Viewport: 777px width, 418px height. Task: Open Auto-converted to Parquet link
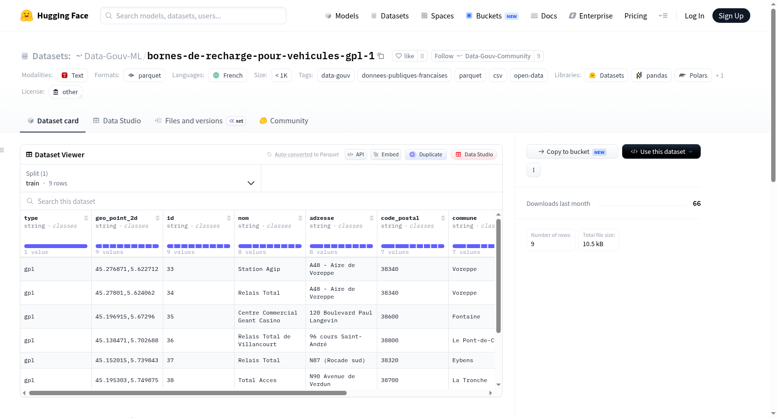(293, 154)
